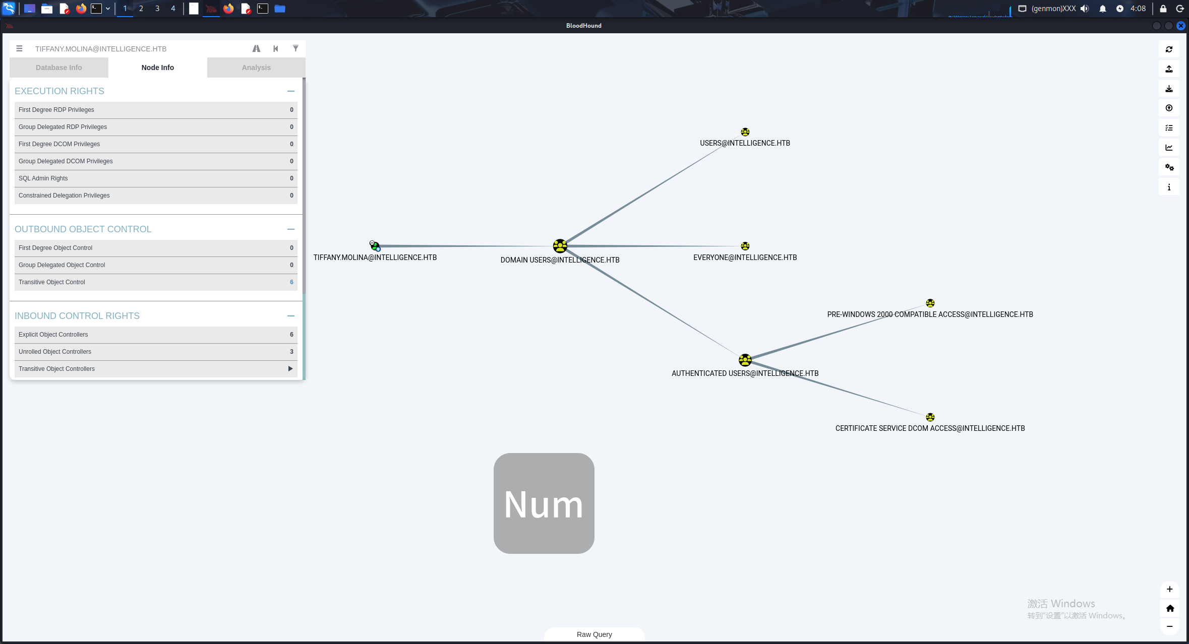1189x644 pixels.
Task: Click the back navigation icon beside search
Action: (x=276, y=48)
